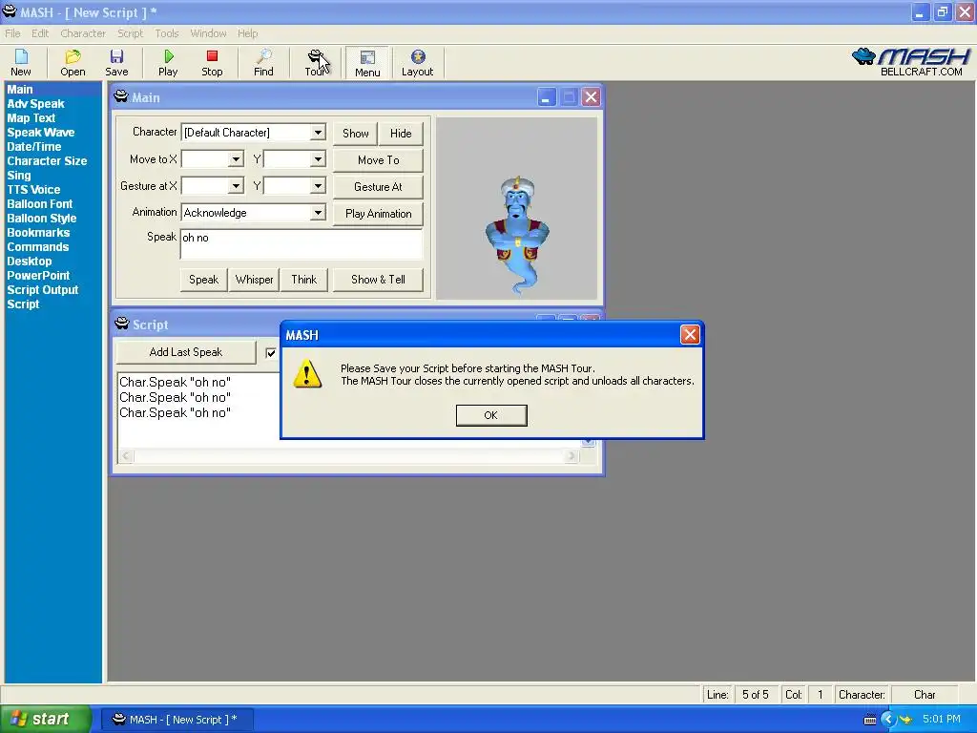Select Date/Time in the sidebar
The width and height of the screenshot is (977, 733).
(34, 147)
